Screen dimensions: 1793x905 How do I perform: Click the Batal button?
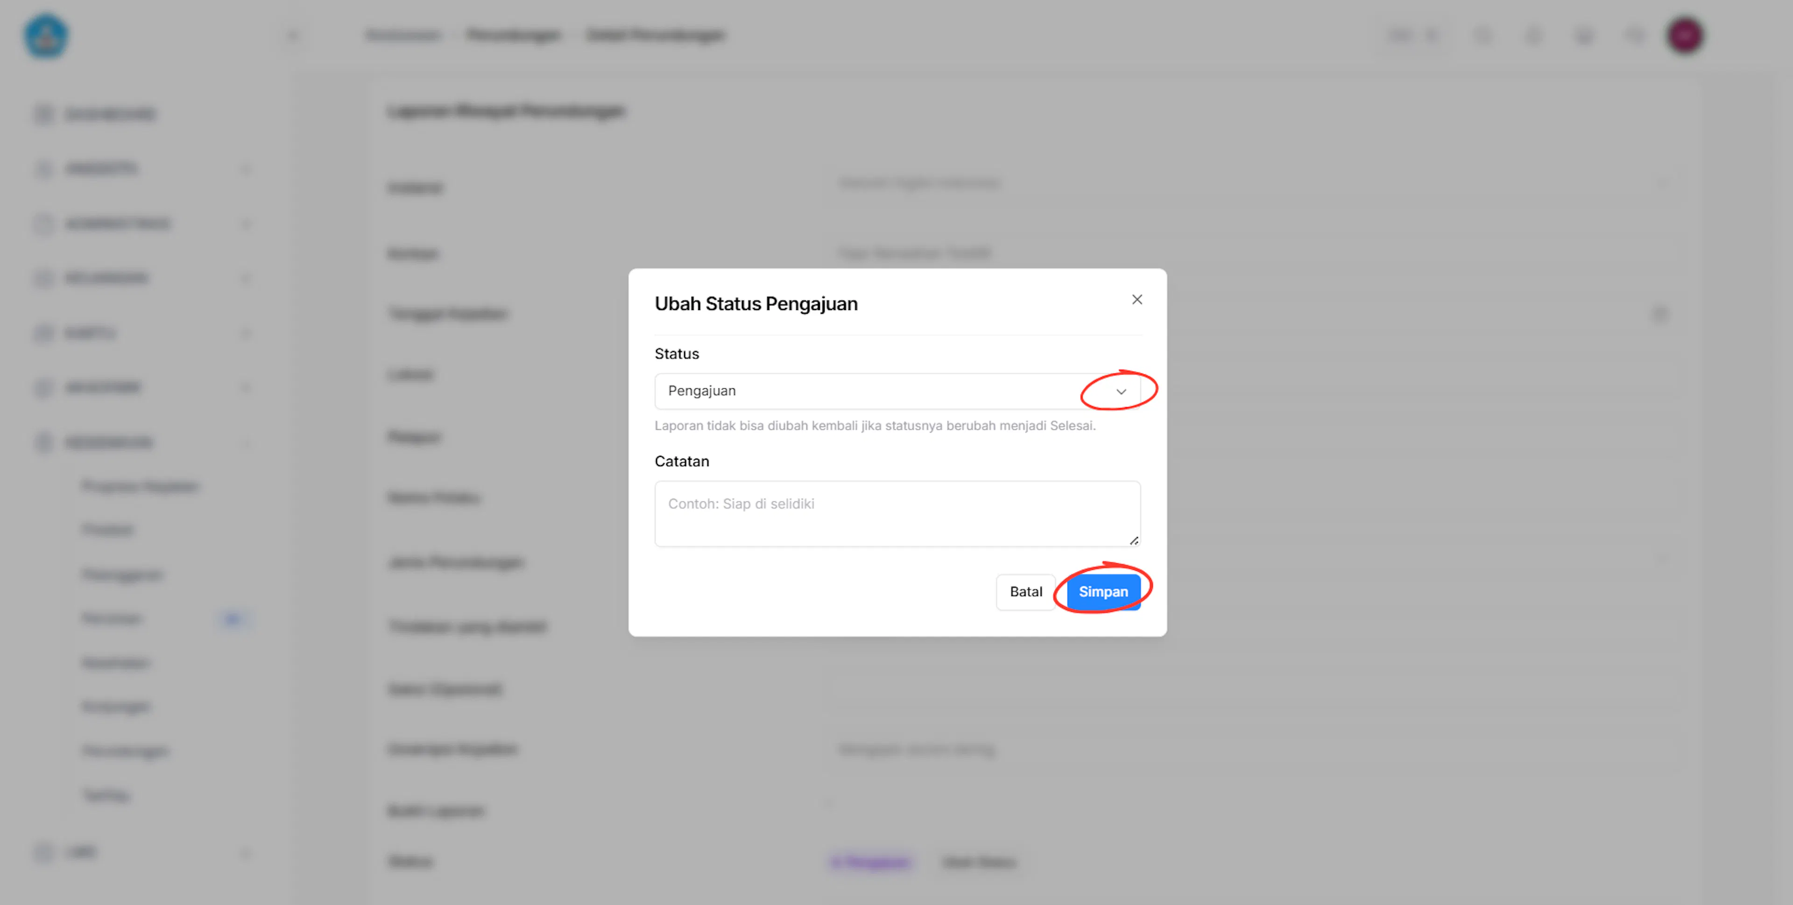point(1025,591)
